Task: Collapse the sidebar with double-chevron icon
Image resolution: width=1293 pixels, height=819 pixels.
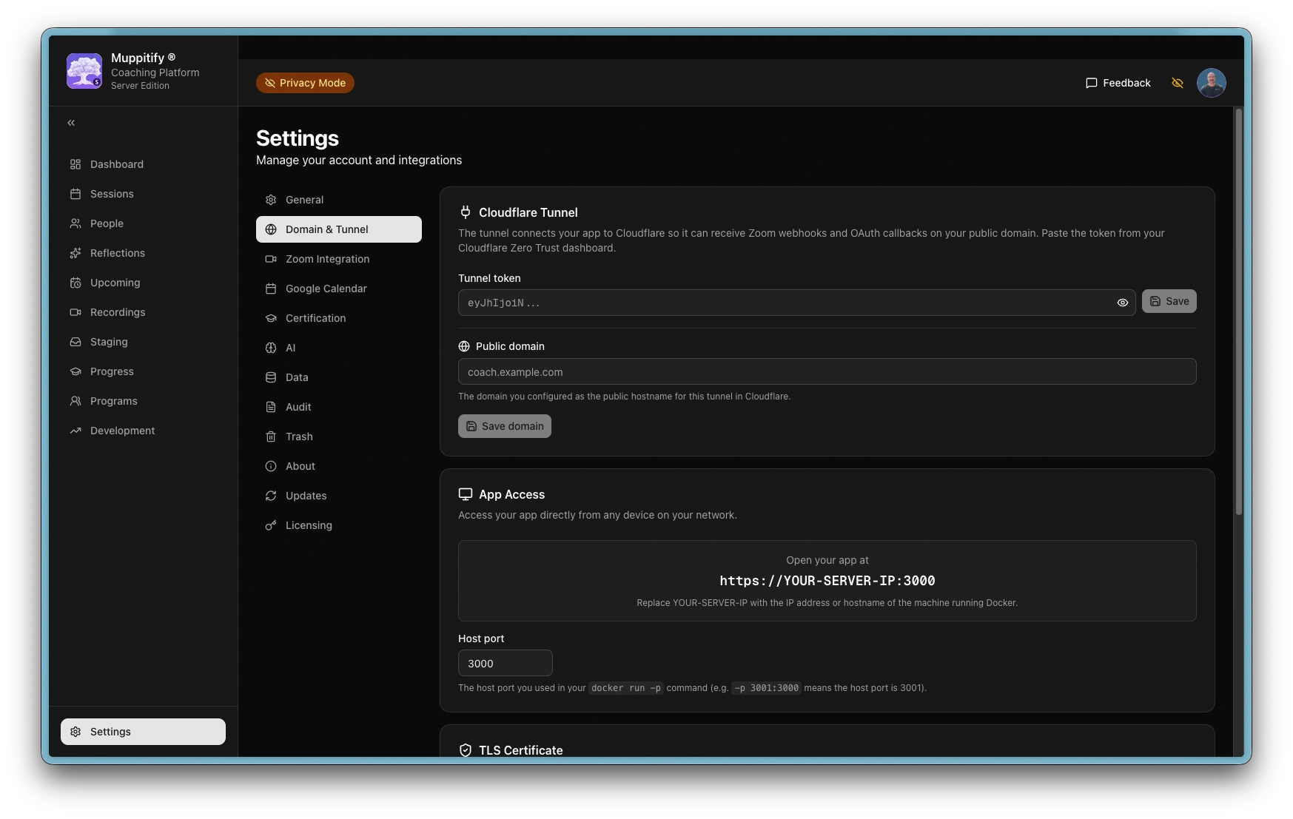Action: pyautogui.click(x=71, y=123)
